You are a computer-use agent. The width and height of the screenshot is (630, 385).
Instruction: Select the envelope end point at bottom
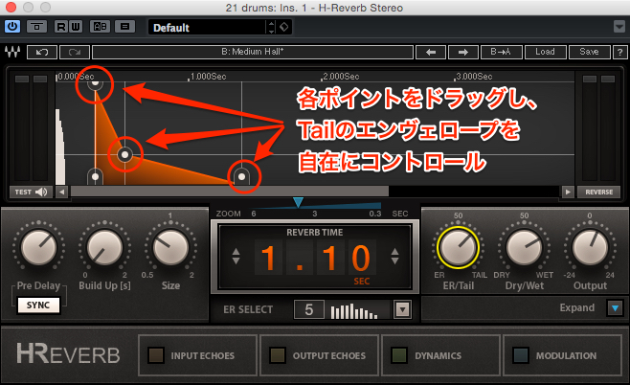coord(242,177)
